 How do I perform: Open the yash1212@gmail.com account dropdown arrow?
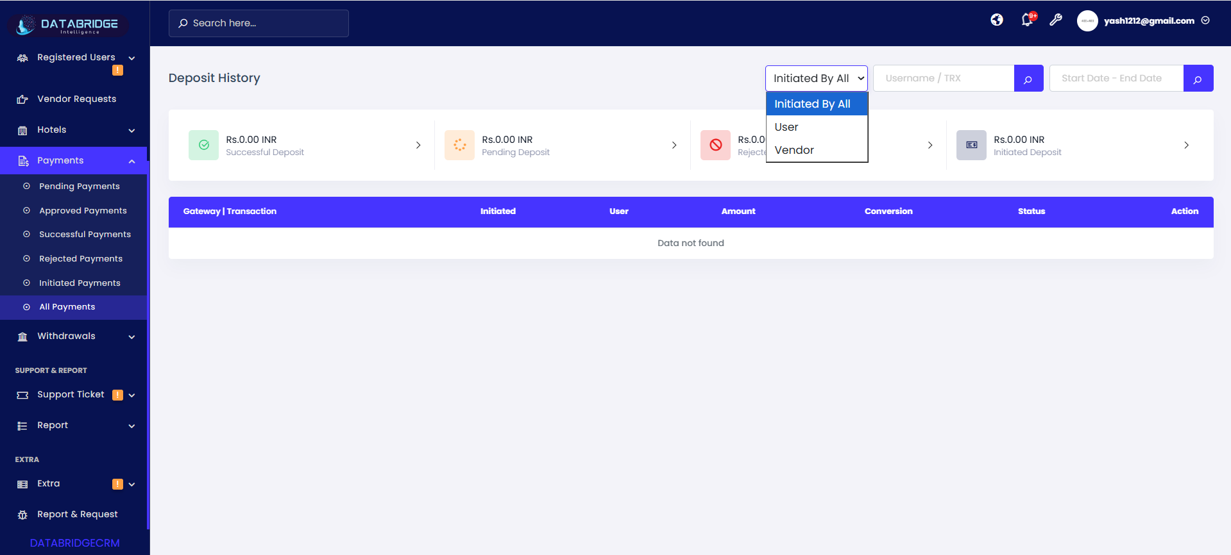pyautogui.click(x=1205, y=21)
